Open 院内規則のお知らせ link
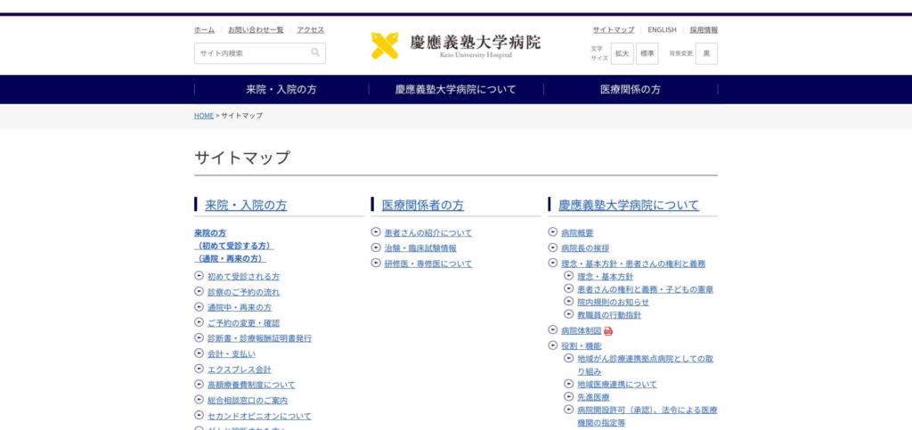The width and height of the screenshot is (912, 430). pos(613,302)
